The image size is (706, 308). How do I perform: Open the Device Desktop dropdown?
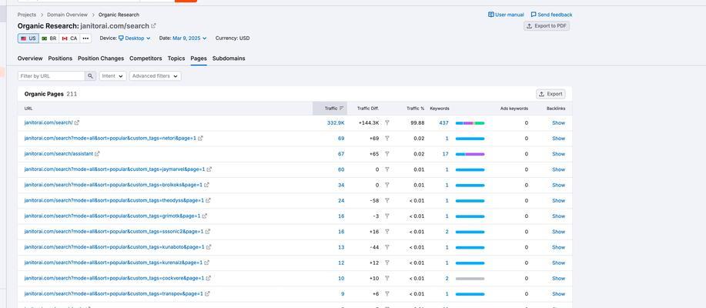pos(134,38)
